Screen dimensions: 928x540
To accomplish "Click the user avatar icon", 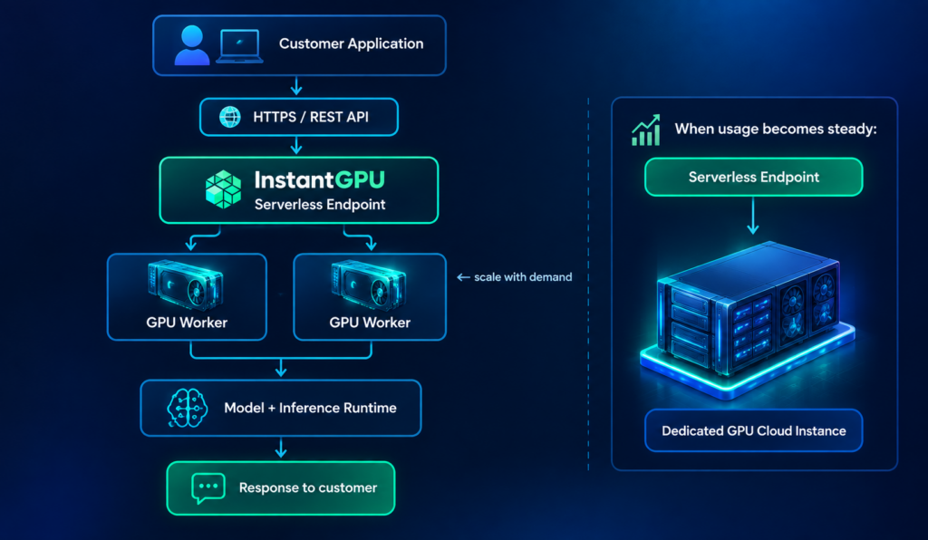I will tap(192, 45).
